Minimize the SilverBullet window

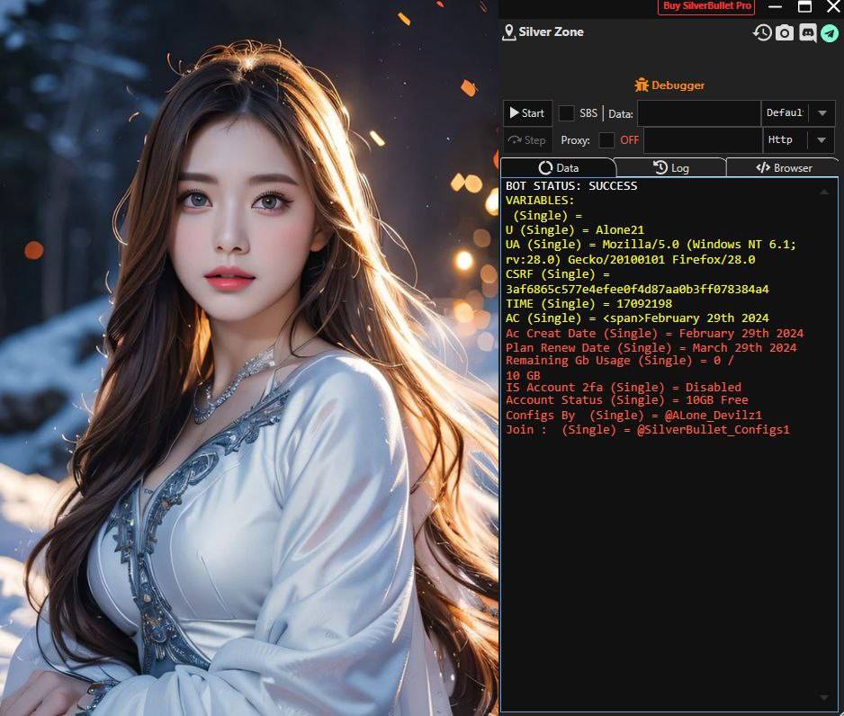pos(775,6)
